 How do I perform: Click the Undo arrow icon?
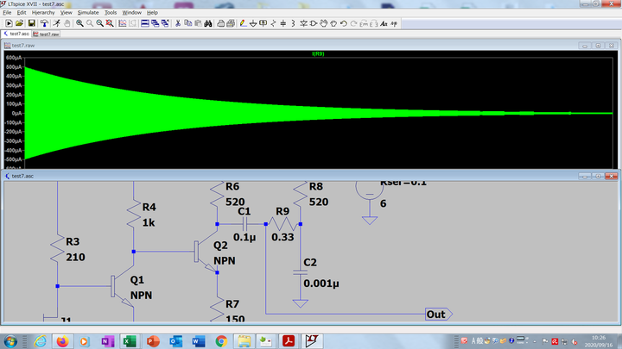343,23
